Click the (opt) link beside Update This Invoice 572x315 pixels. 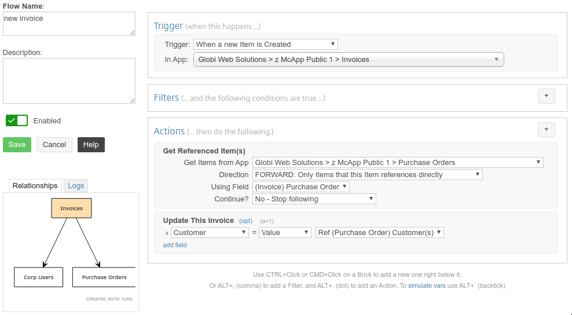click(x=245, y=221)
